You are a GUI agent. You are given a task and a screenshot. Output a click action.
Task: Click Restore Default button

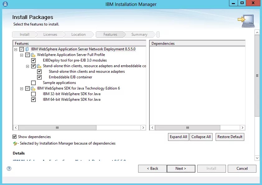point(230,137)
